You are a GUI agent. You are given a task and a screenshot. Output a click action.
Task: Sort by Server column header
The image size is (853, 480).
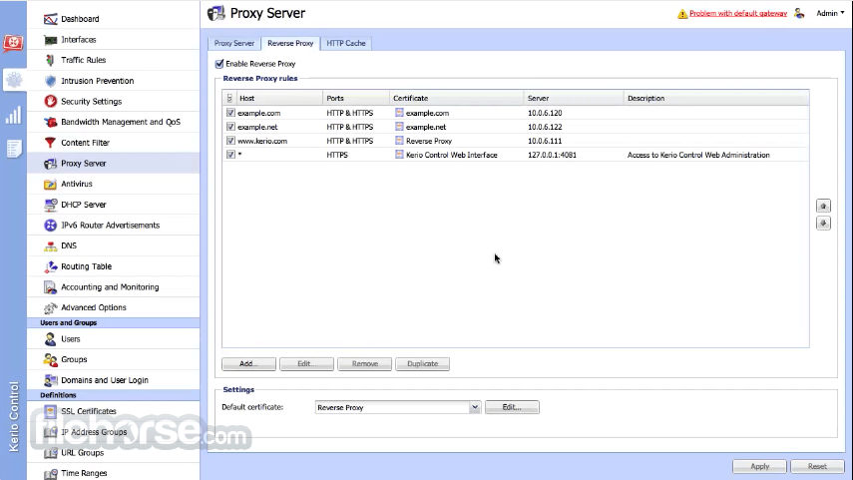[x=574, y=99]
